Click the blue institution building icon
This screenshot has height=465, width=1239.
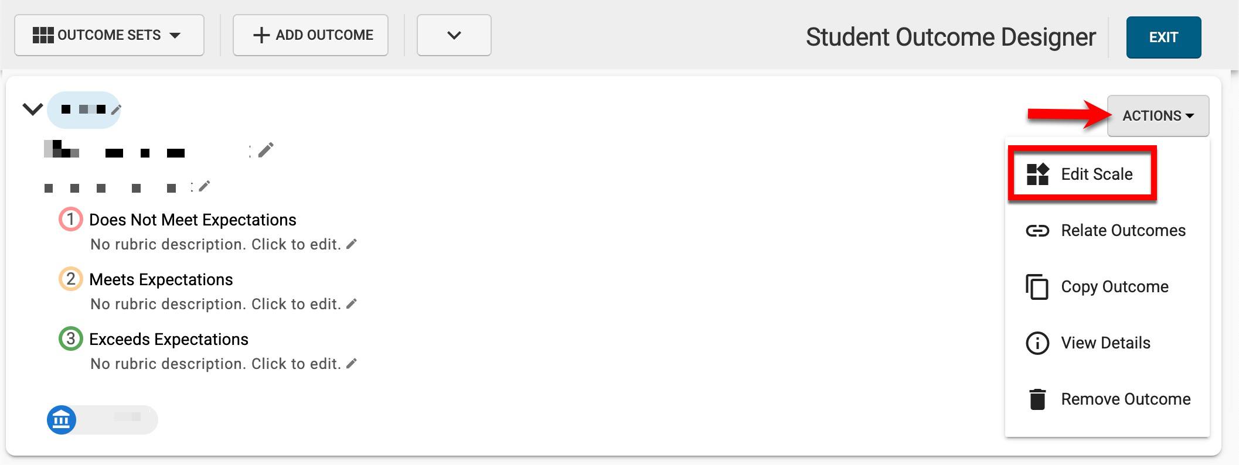tap(62, 420)
